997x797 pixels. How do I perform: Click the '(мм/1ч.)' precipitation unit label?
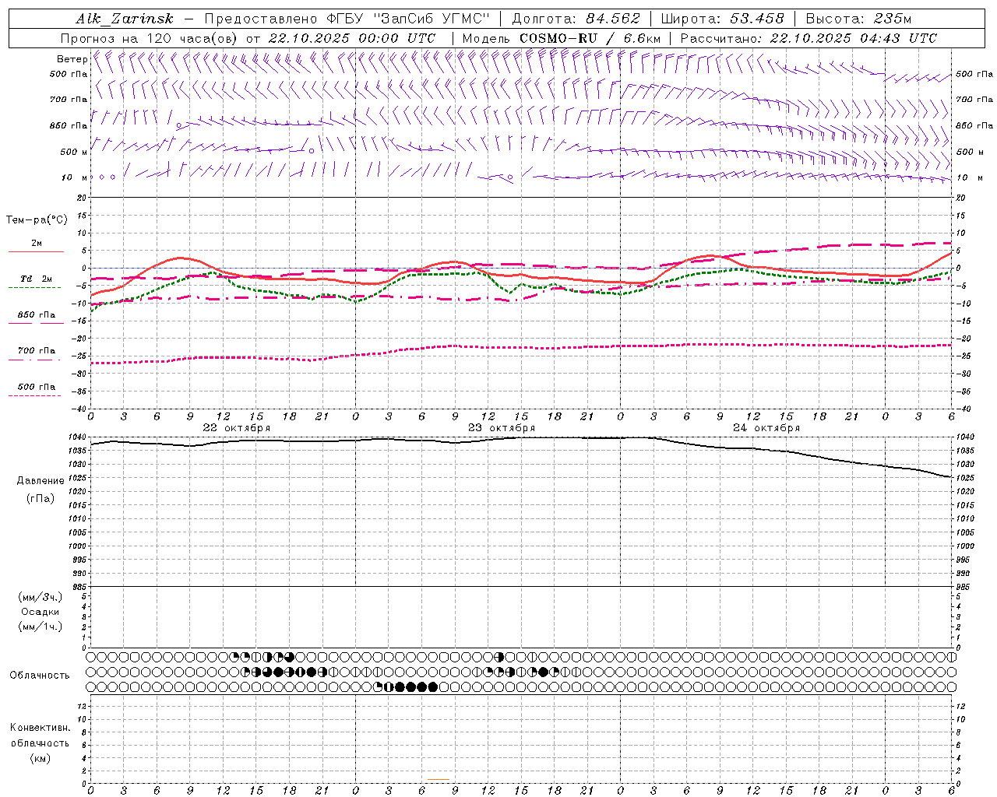point(41,627)
